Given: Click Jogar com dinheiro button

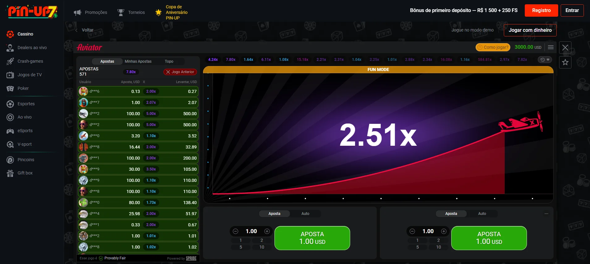Looking at the screenshot, I should click(530, 30).
